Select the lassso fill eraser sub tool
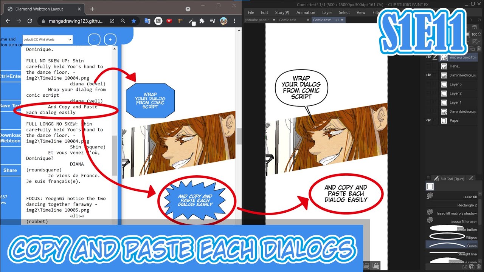 click(x=452, y=221)
